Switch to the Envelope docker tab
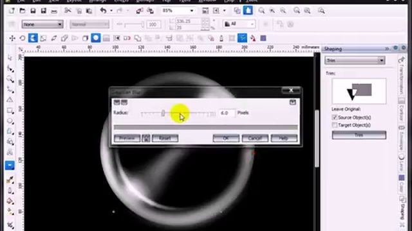The height and width of the screenshot is (231, 412). pos(401,137)
